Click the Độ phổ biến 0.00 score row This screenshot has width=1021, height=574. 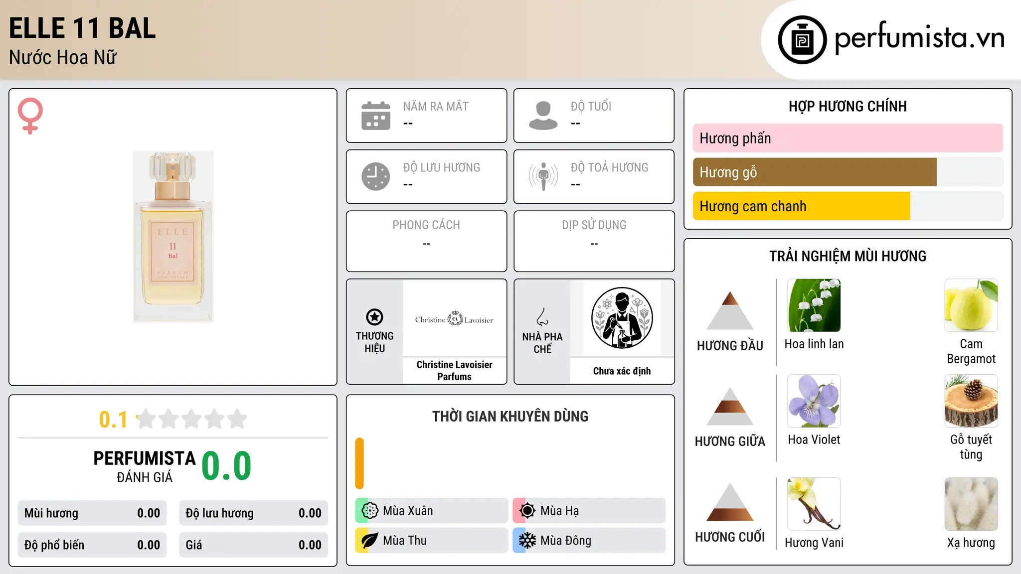click(92, 545)
